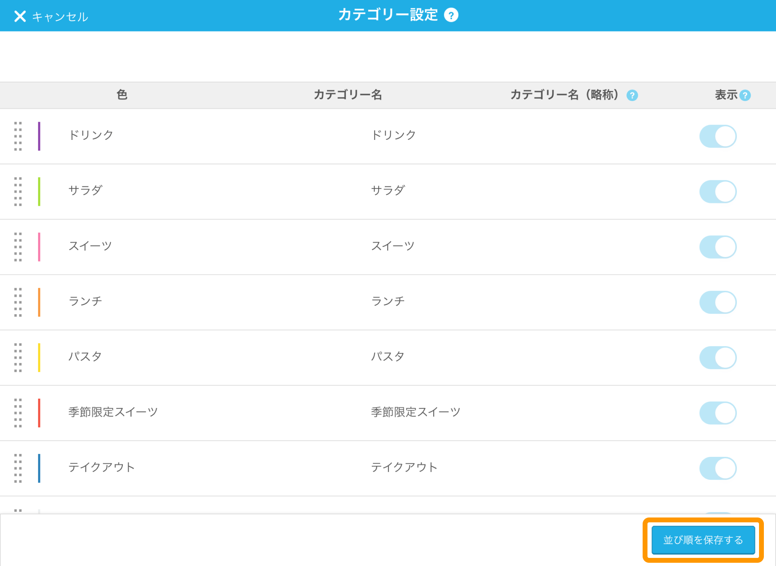Click category name サラダ in name column
This screenshot has width=776, height=566.
point(85,190)
